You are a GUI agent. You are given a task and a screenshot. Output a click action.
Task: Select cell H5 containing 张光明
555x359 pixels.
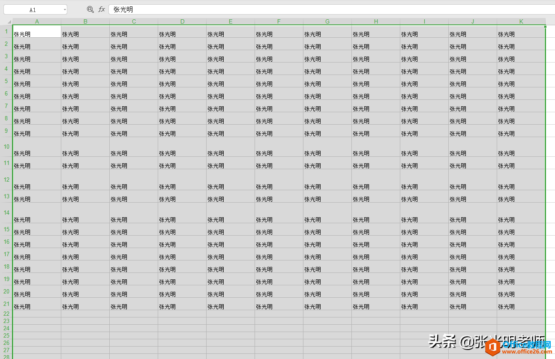pyautogui.click(x=376, y=81)
